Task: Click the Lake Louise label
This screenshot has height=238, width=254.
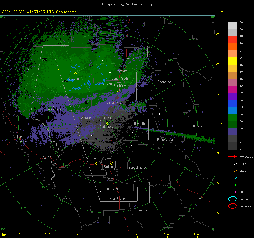Action: [22, 139]
